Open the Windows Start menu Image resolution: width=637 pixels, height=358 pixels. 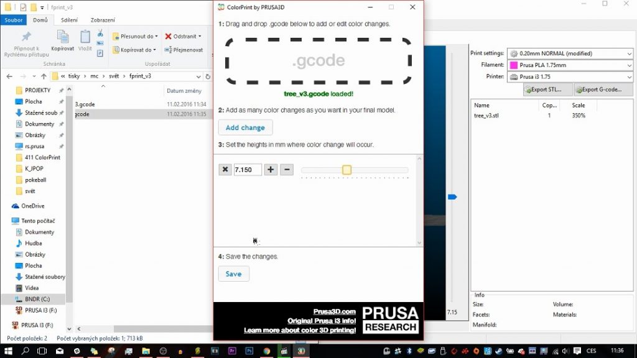click(x=8, y=351)
